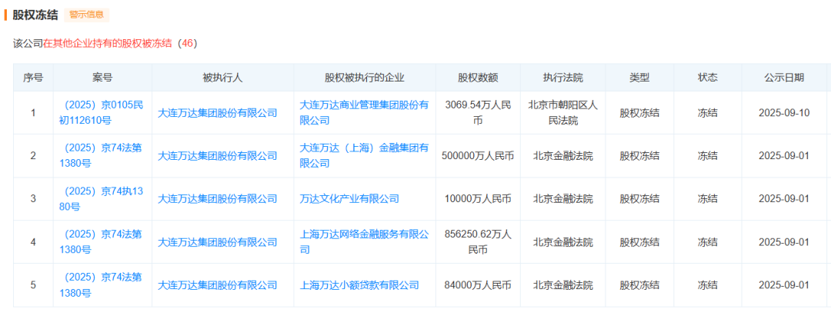Click the 序号 column header
This screenshot has height=309, width=831.
coord(33,77)
